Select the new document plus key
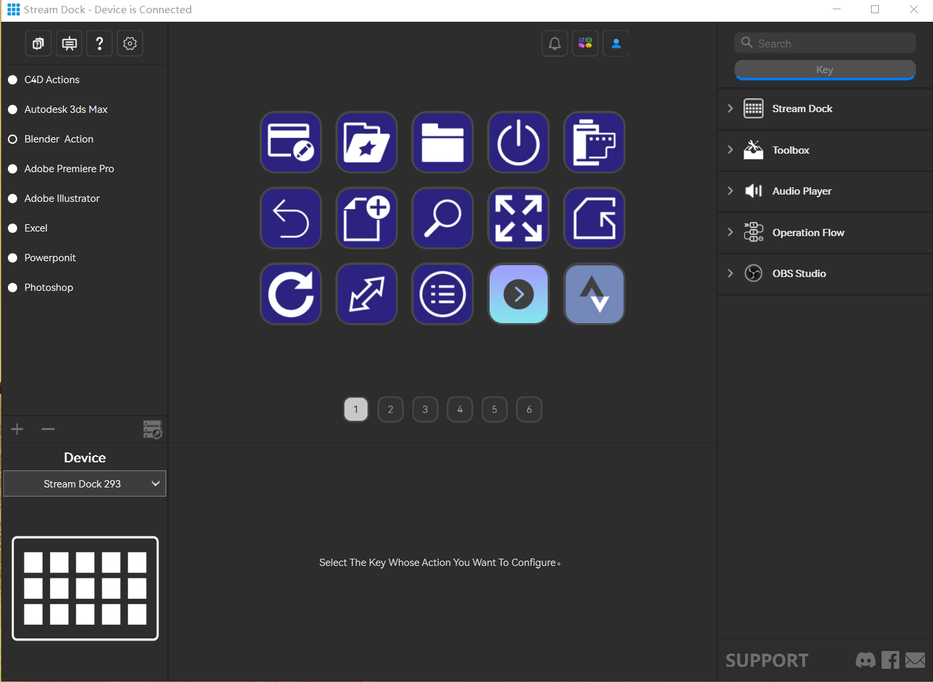This screenshot has width=933, height=682. pos(367,218)
